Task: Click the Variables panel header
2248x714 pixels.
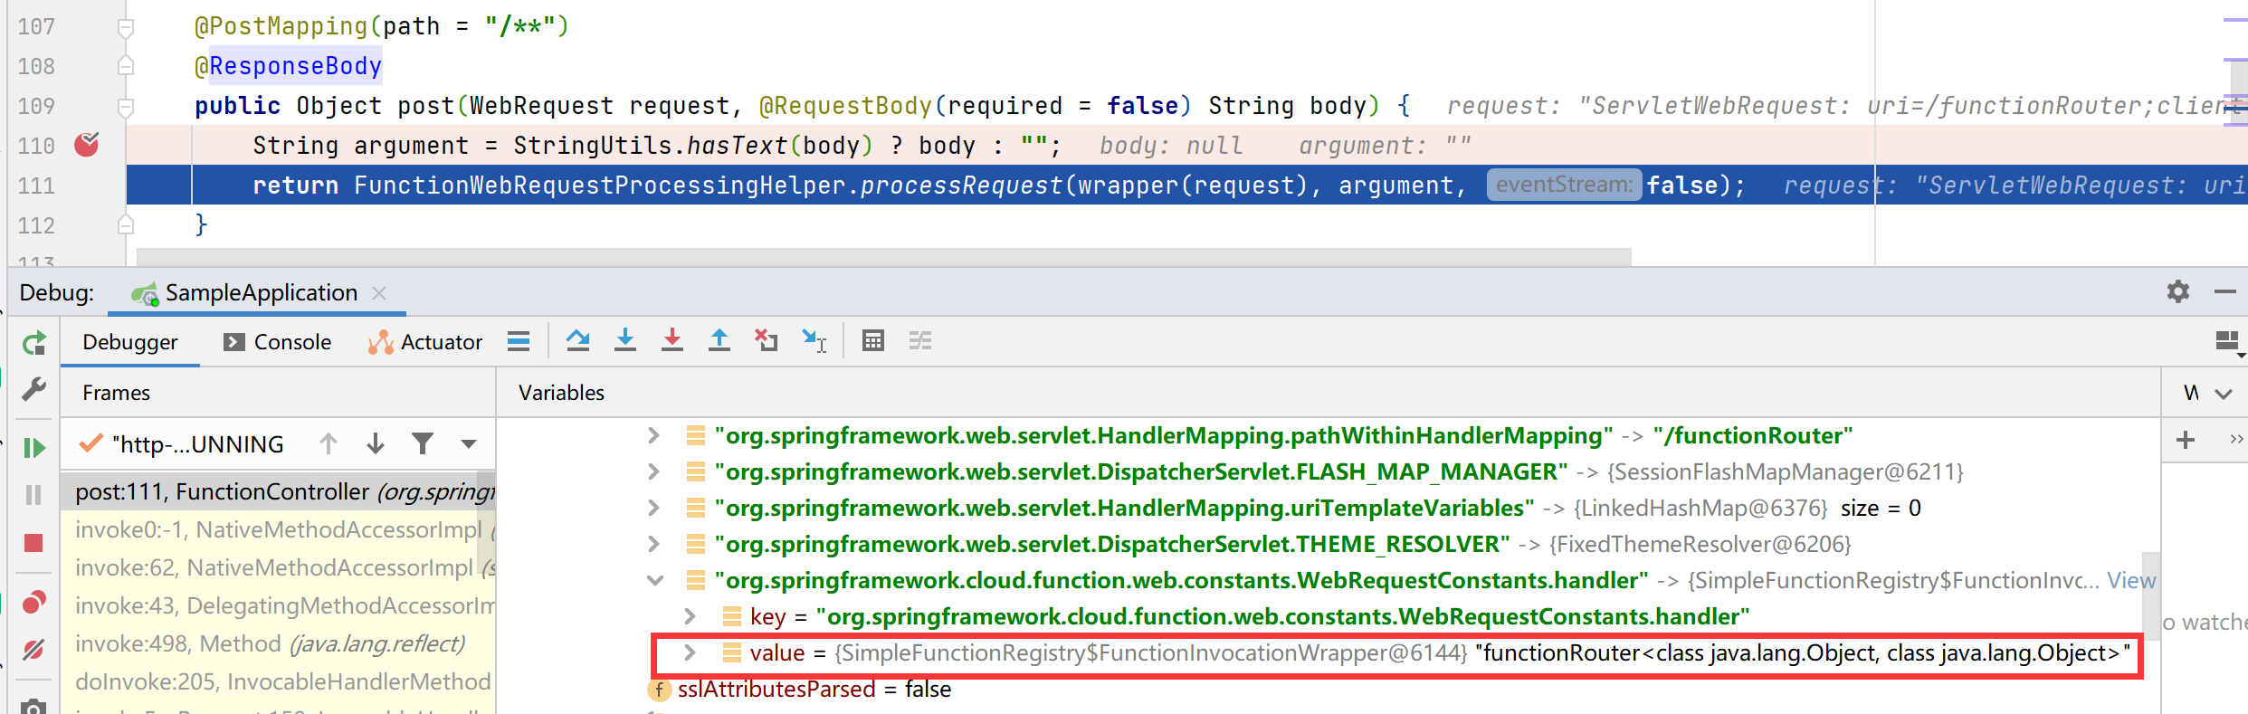Action: click(x=561, y=393)
